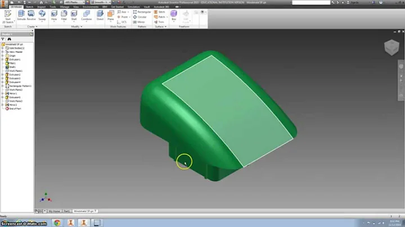
Task: Open the My Home document tab
Action: coord(54,211)
